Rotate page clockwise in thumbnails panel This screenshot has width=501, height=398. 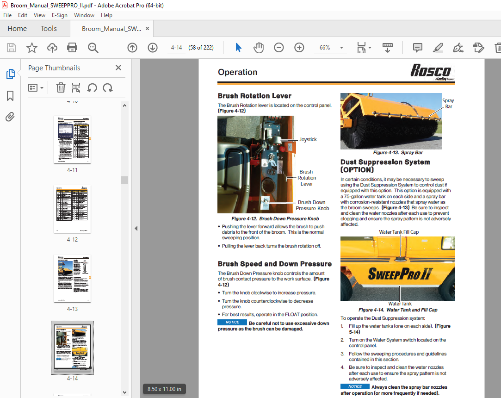108,87
